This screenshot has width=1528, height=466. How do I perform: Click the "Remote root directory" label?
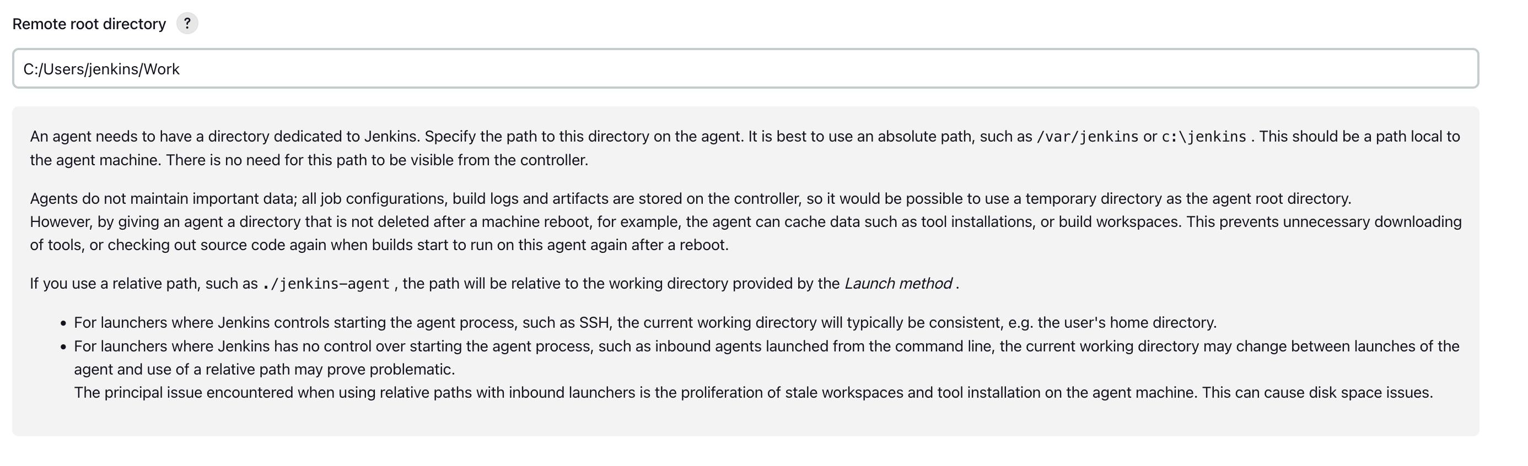(89, 24)
